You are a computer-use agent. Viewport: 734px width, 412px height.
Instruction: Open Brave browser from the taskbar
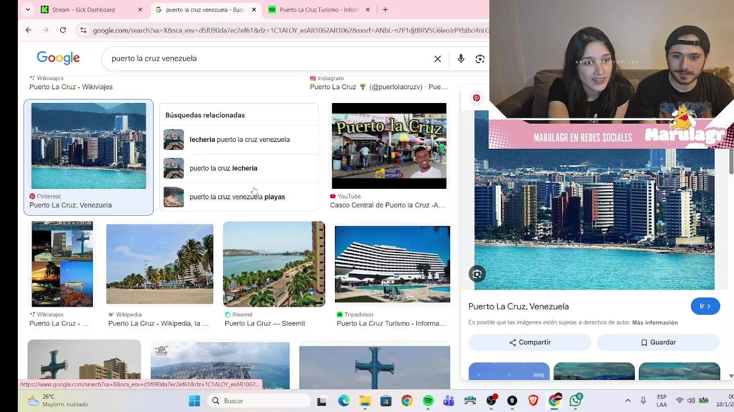(x=533, y=401)
